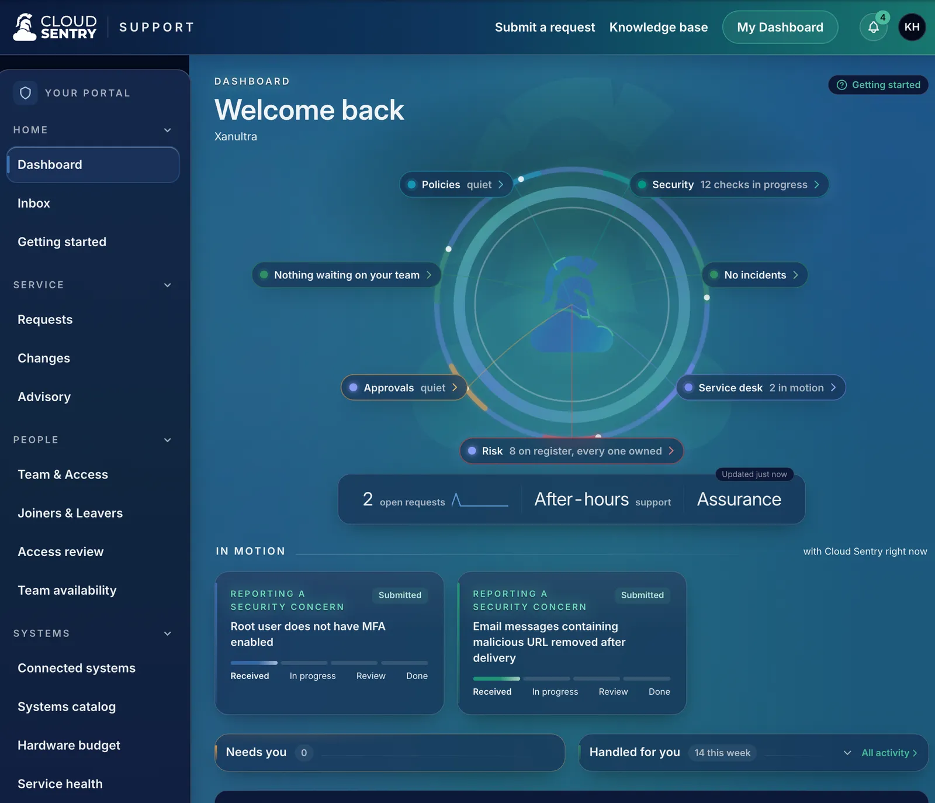Viewport: 935px width, 803px height.
Task: Open the Needs you panel
Action: [390, 753]
